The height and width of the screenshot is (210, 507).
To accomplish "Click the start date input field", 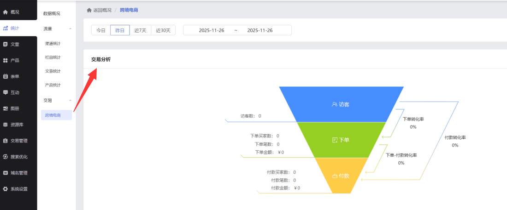I will [x=212, y=30].
